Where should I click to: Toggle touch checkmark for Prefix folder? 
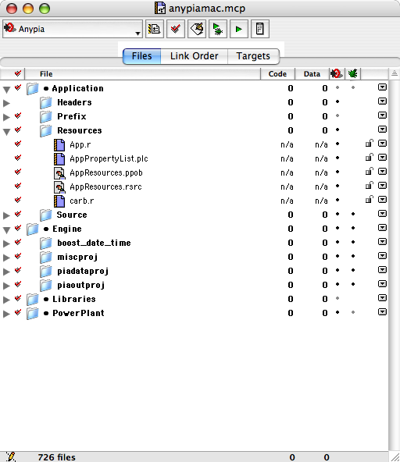(18, 115)
